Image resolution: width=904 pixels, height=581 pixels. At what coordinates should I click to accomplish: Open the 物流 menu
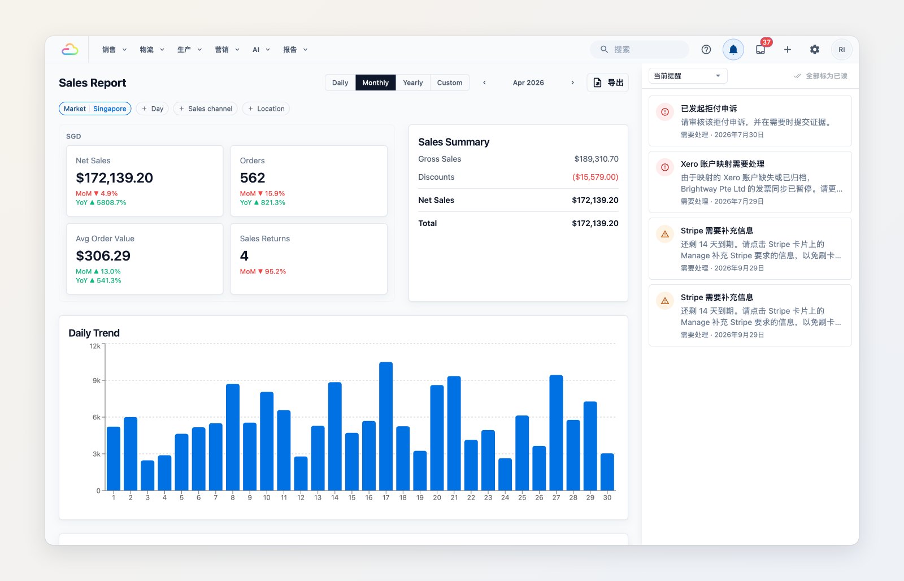(x=152, y=50)
